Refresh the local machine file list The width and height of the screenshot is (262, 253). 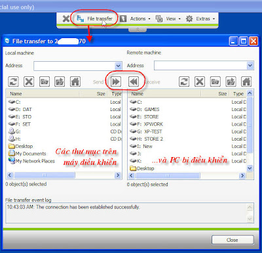pos(13,81)
